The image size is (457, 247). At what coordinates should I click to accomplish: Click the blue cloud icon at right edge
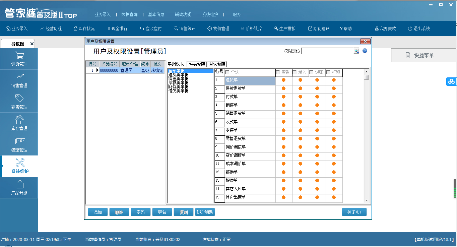tap(451, 81)
